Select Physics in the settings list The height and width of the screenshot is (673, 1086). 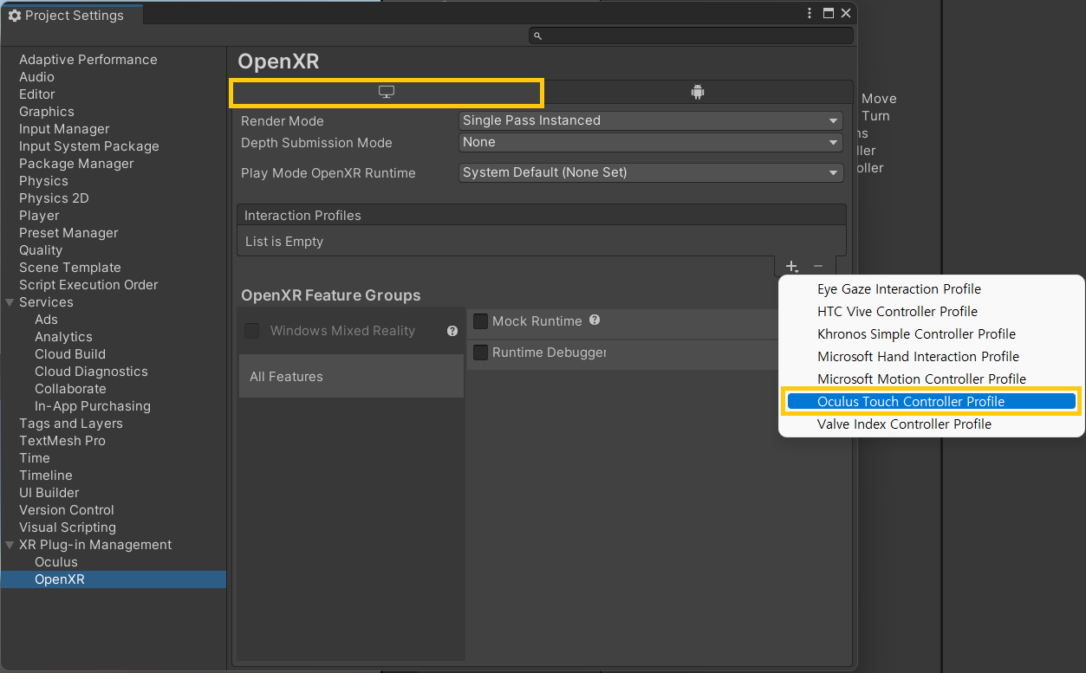(43, 181)
